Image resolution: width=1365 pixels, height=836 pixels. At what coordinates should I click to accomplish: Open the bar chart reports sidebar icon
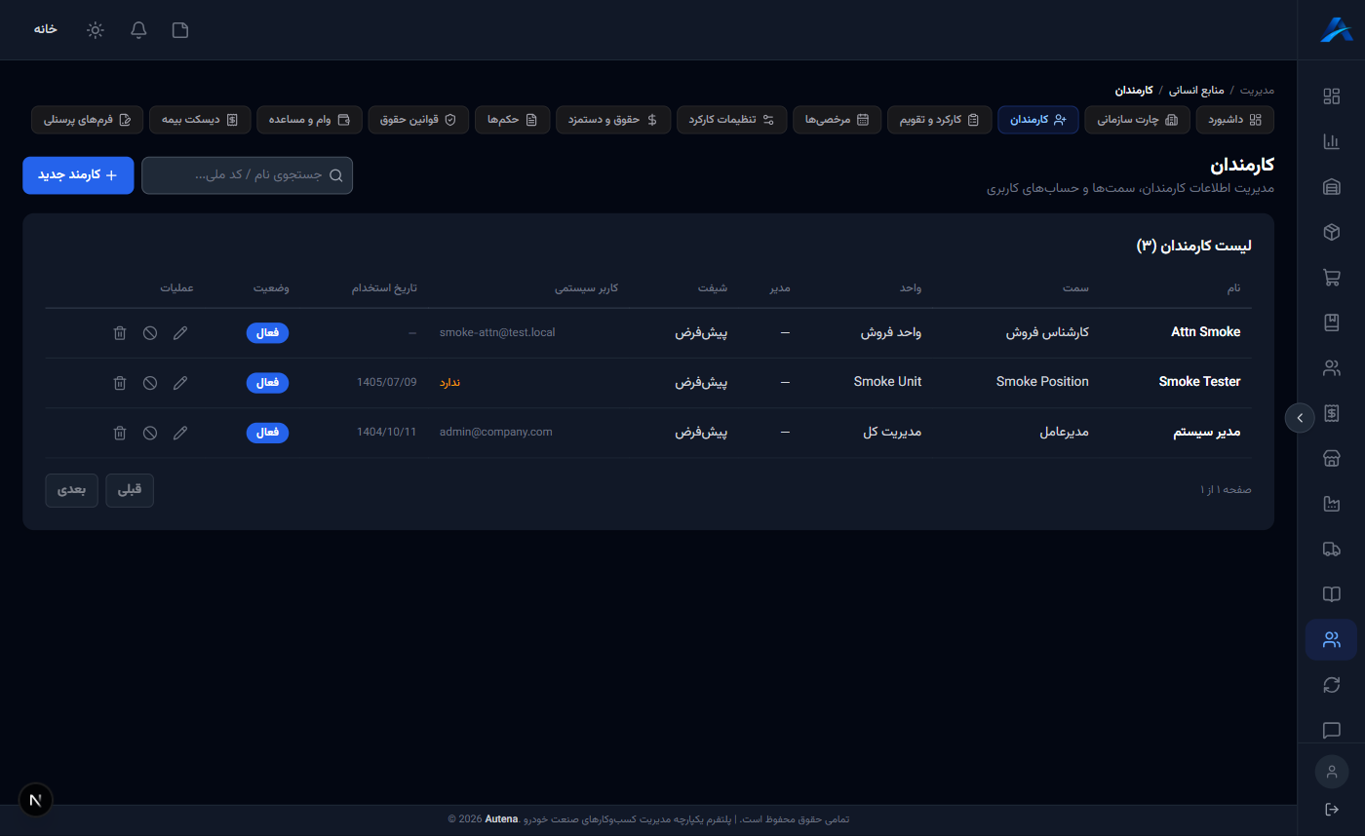(1331, 141)
